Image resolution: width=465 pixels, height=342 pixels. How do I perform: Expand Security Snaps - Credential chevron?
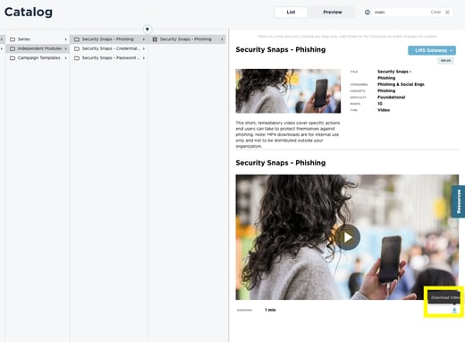[x=144, y=48]
